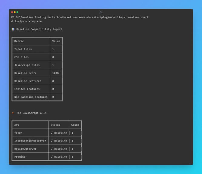Image resolution: width=202 pixels, height=174 pixels.
Task: Click the 'Baseline Features' row label
Action: (28, 81)
